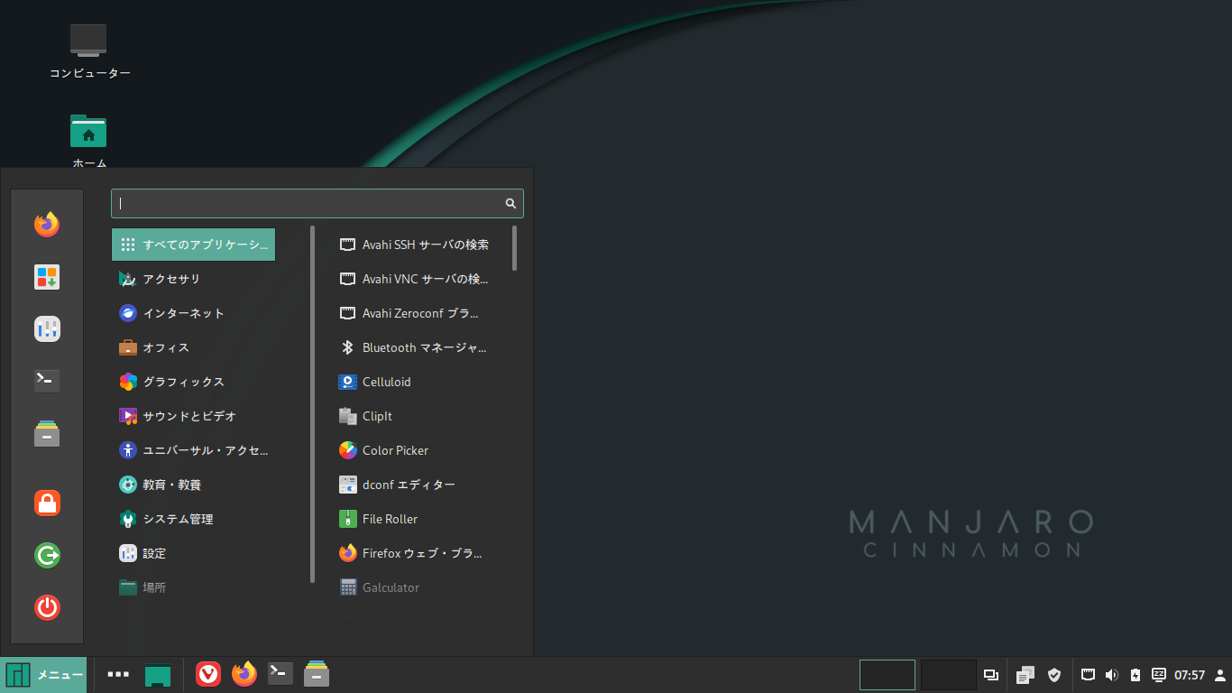Open the calendar via 07:57 clock
Viewport: 1232px width, 693px height.
(x=1190, y=675)
